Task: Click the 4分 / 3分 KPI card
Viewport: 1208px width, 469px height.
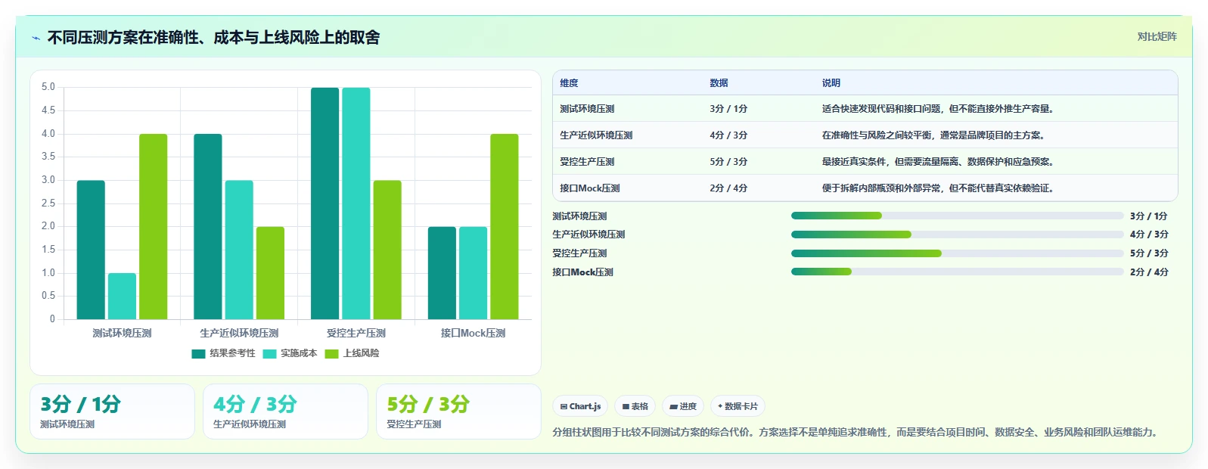Action: [286, 412]
